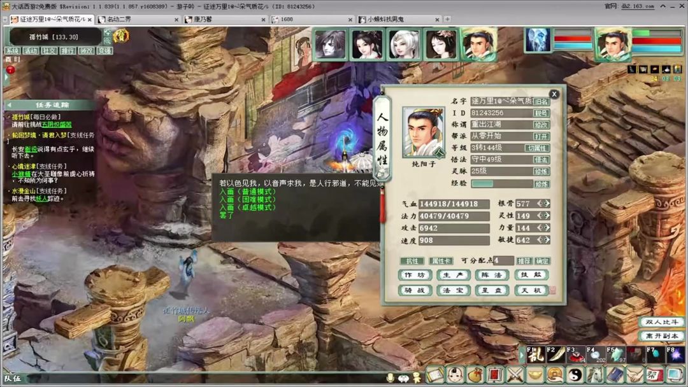Click the 经验 experience progress bar
The image size is (688, 387).
[x=501, y=184]
